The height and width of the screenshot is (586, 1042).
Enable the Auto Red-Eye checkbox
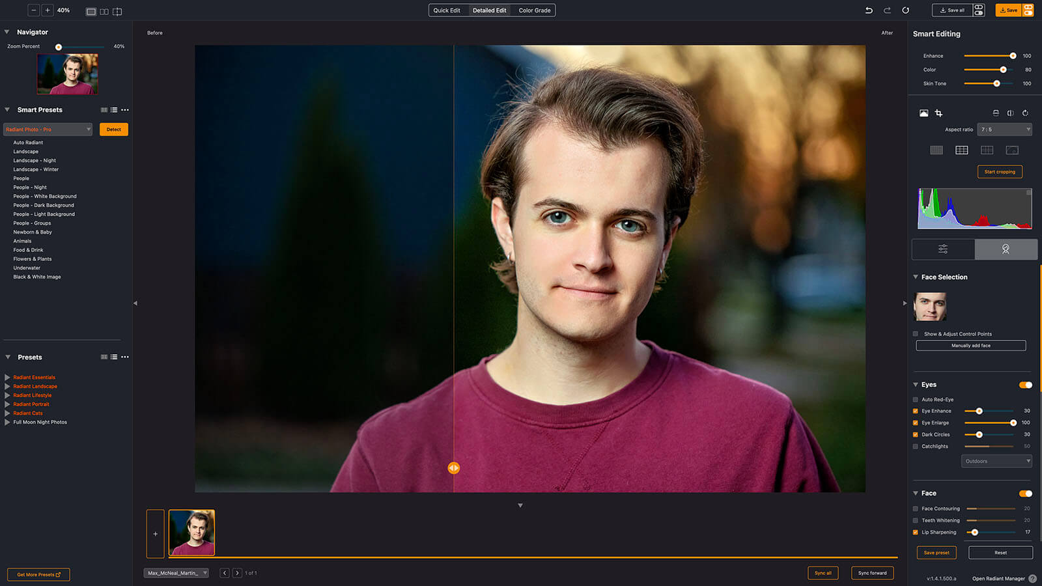[x=916, y=400]
